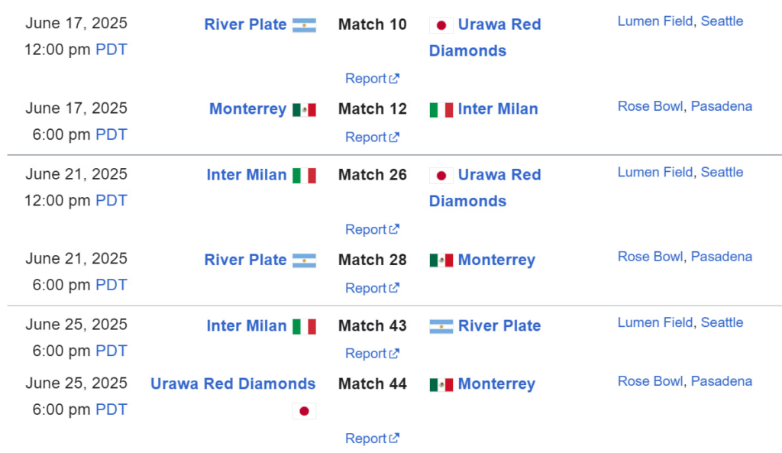The width and height of the screenshot is (782, 453).
Task: Open PDT link for June 17 12:00 pm
Action: 111,50
